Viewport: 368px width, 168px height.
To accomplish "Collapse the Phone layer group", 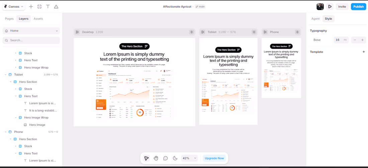I will point(5,132).
